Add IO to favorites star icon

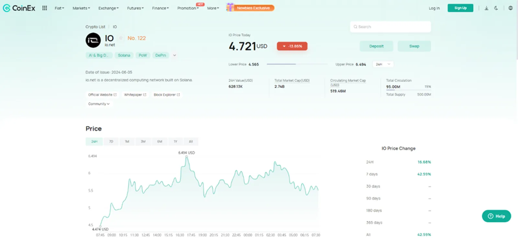[121, 38]
